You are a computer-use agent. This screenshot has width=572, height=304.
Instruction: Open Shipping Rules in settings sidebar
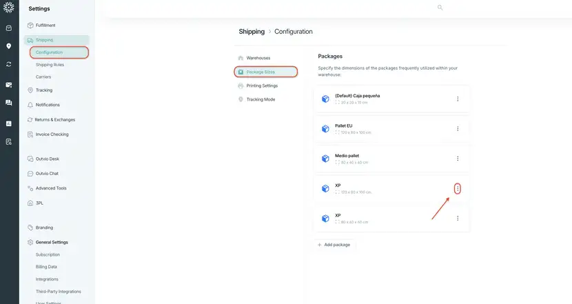[x=50, y=65]
